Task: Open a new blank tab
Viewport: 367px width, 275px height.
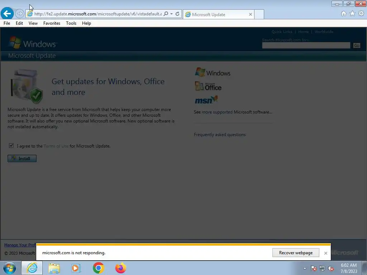Action: pyautogui.click(x=259, y=14)
